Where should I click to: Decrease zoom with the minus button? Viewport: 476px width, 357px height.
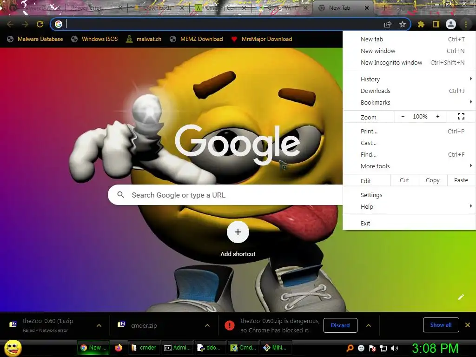(x=403, y=117)
